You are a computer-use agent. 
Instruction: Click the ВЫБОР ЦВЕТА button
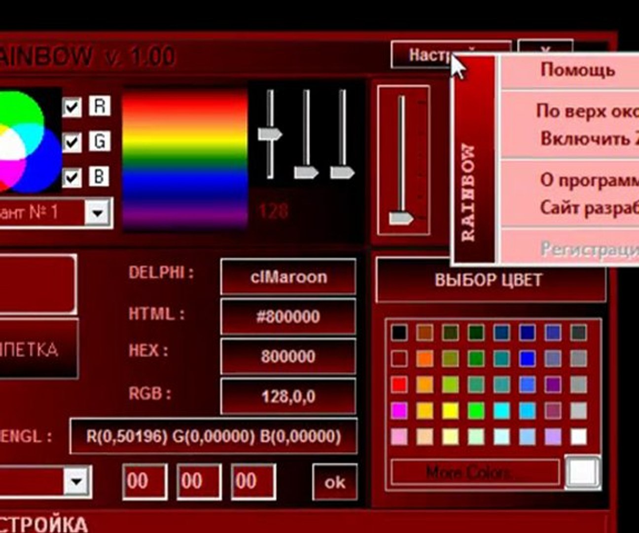pyautogui.click(x=490, y=280)
